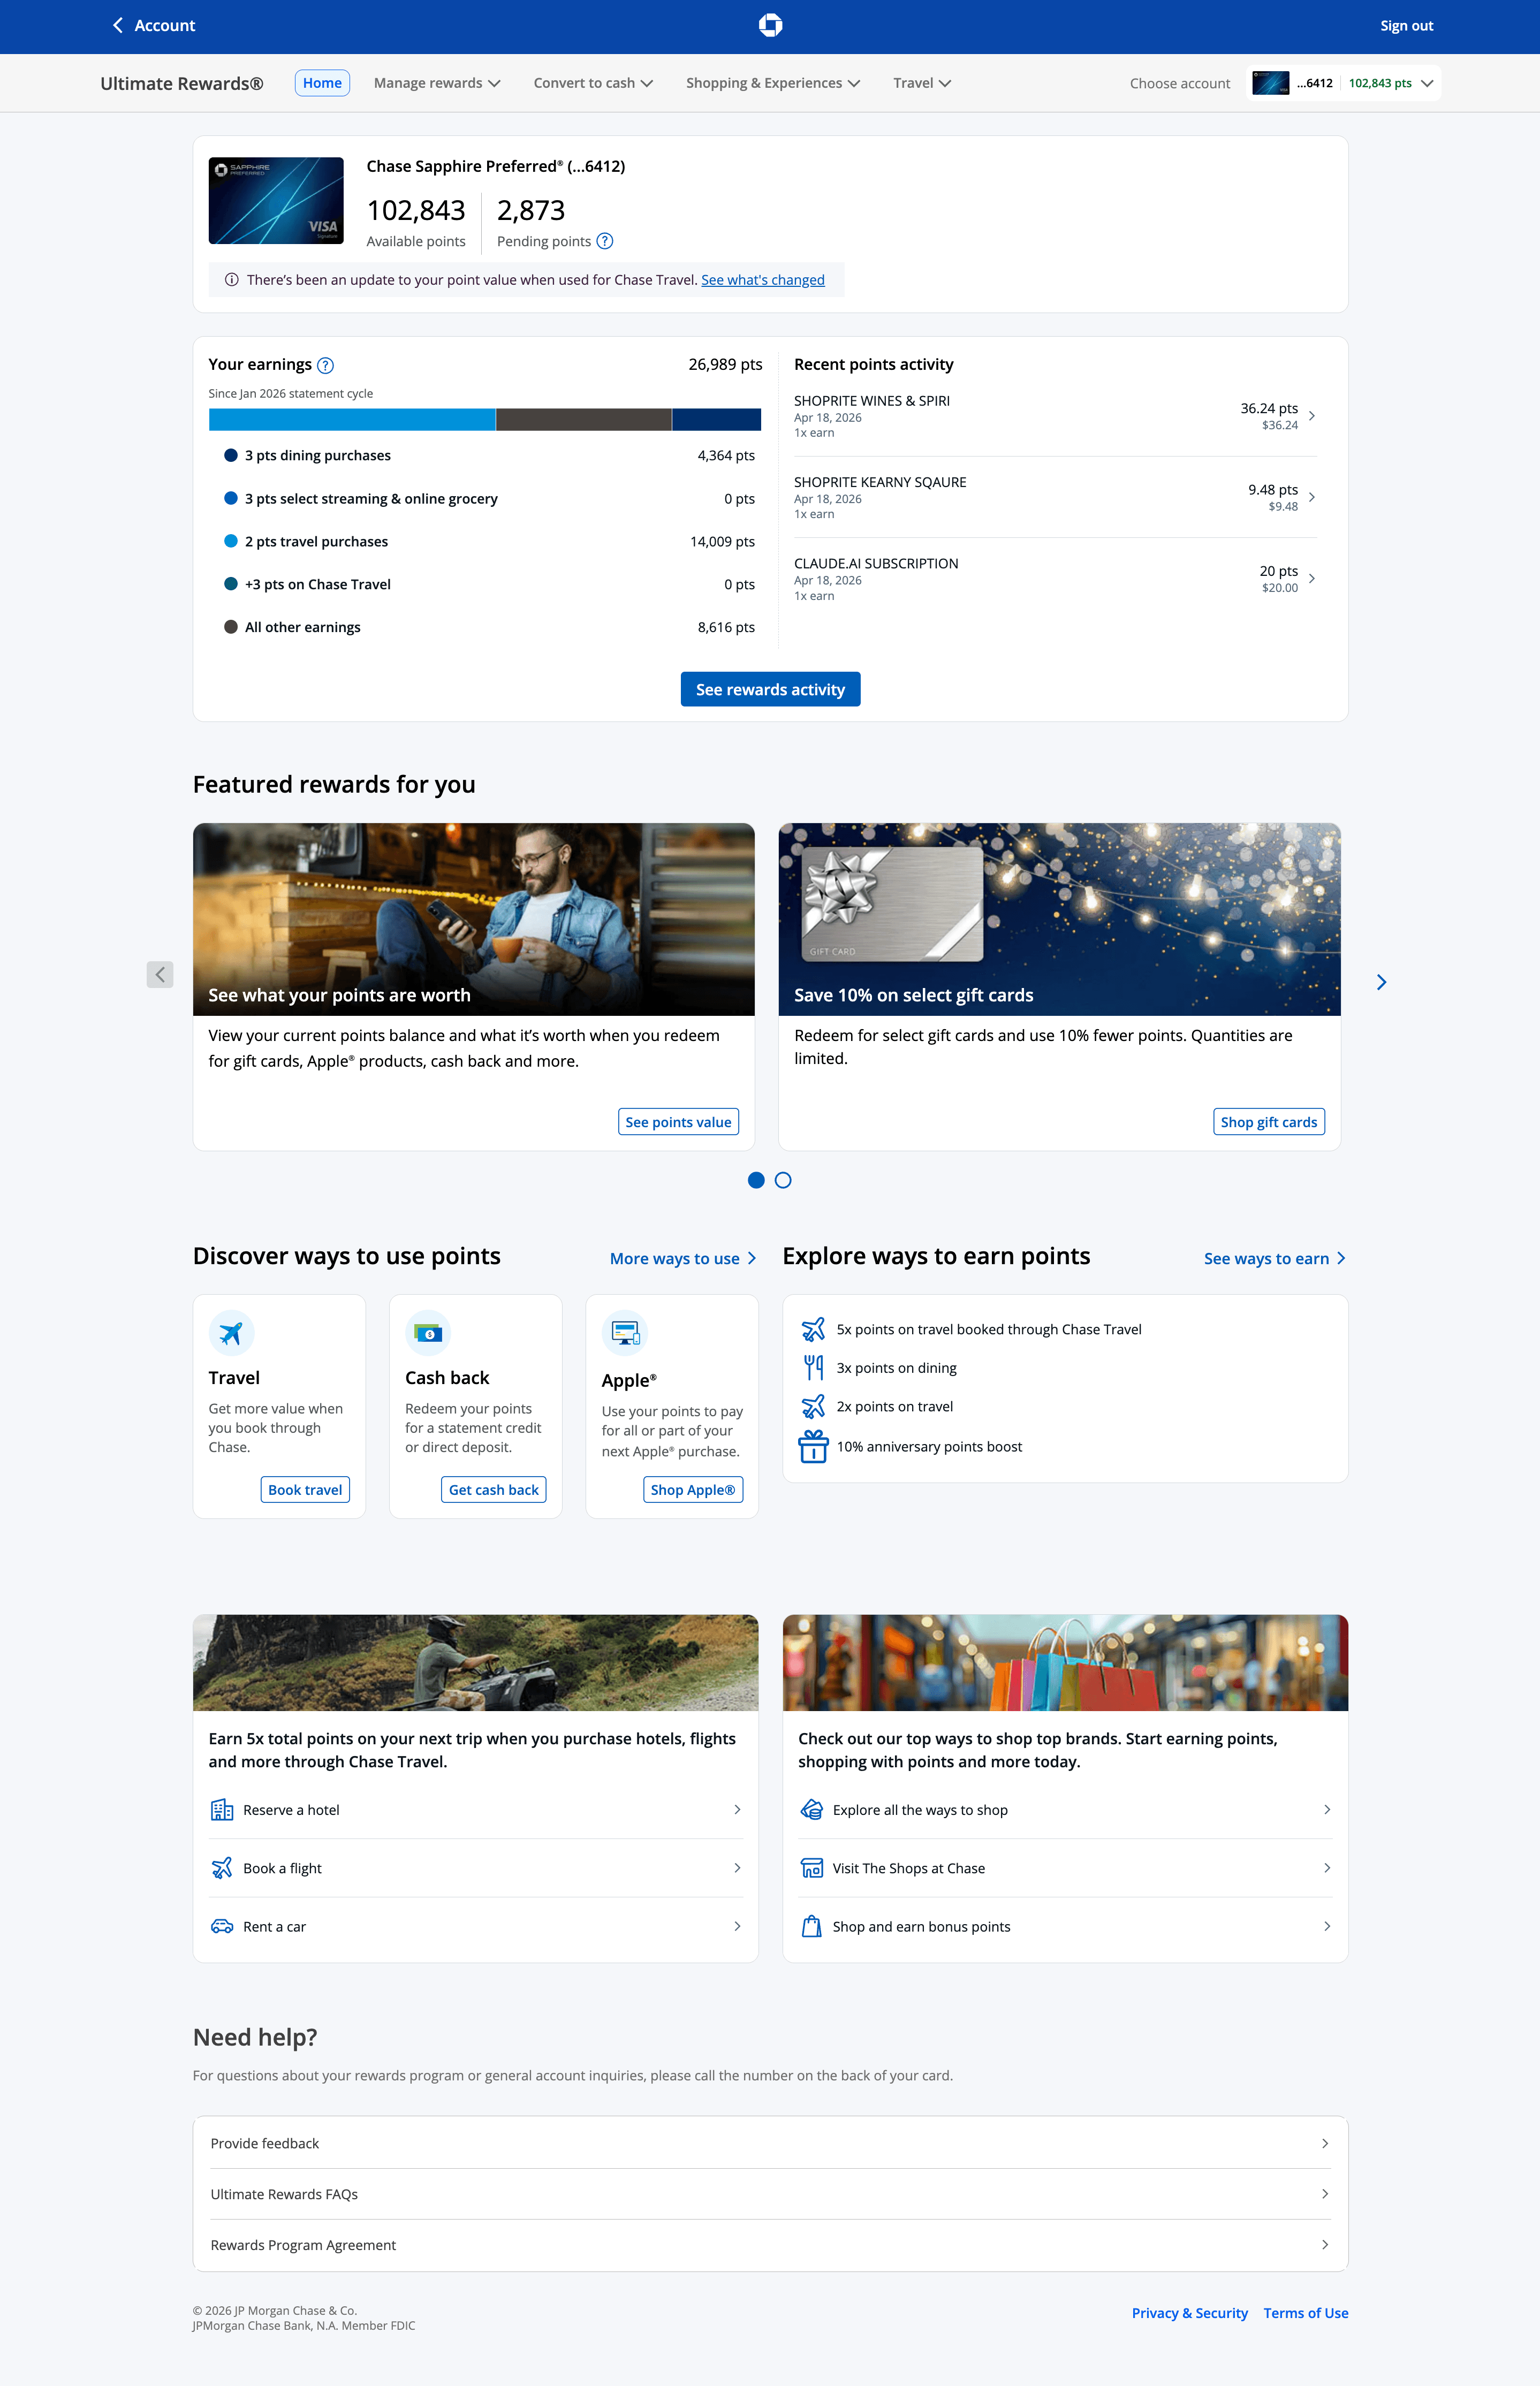Open the CLAUDE.AI SUBSCRIPTION activity row
The width and height of the screenshot is (1540, 2386).
coord(1054,579)
